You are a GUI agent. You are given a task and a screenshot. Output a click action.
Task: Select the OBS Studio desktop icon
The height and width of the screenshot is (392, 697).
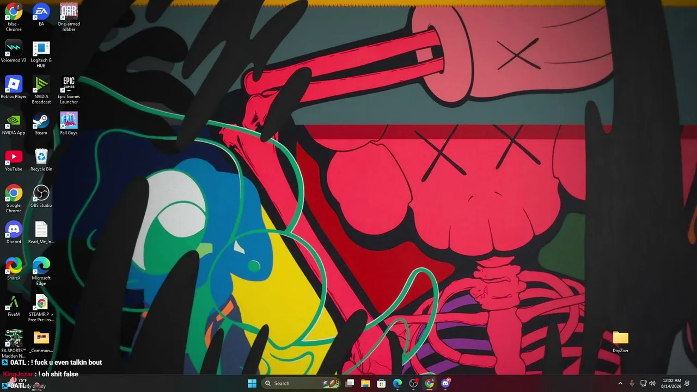(41, 196)
